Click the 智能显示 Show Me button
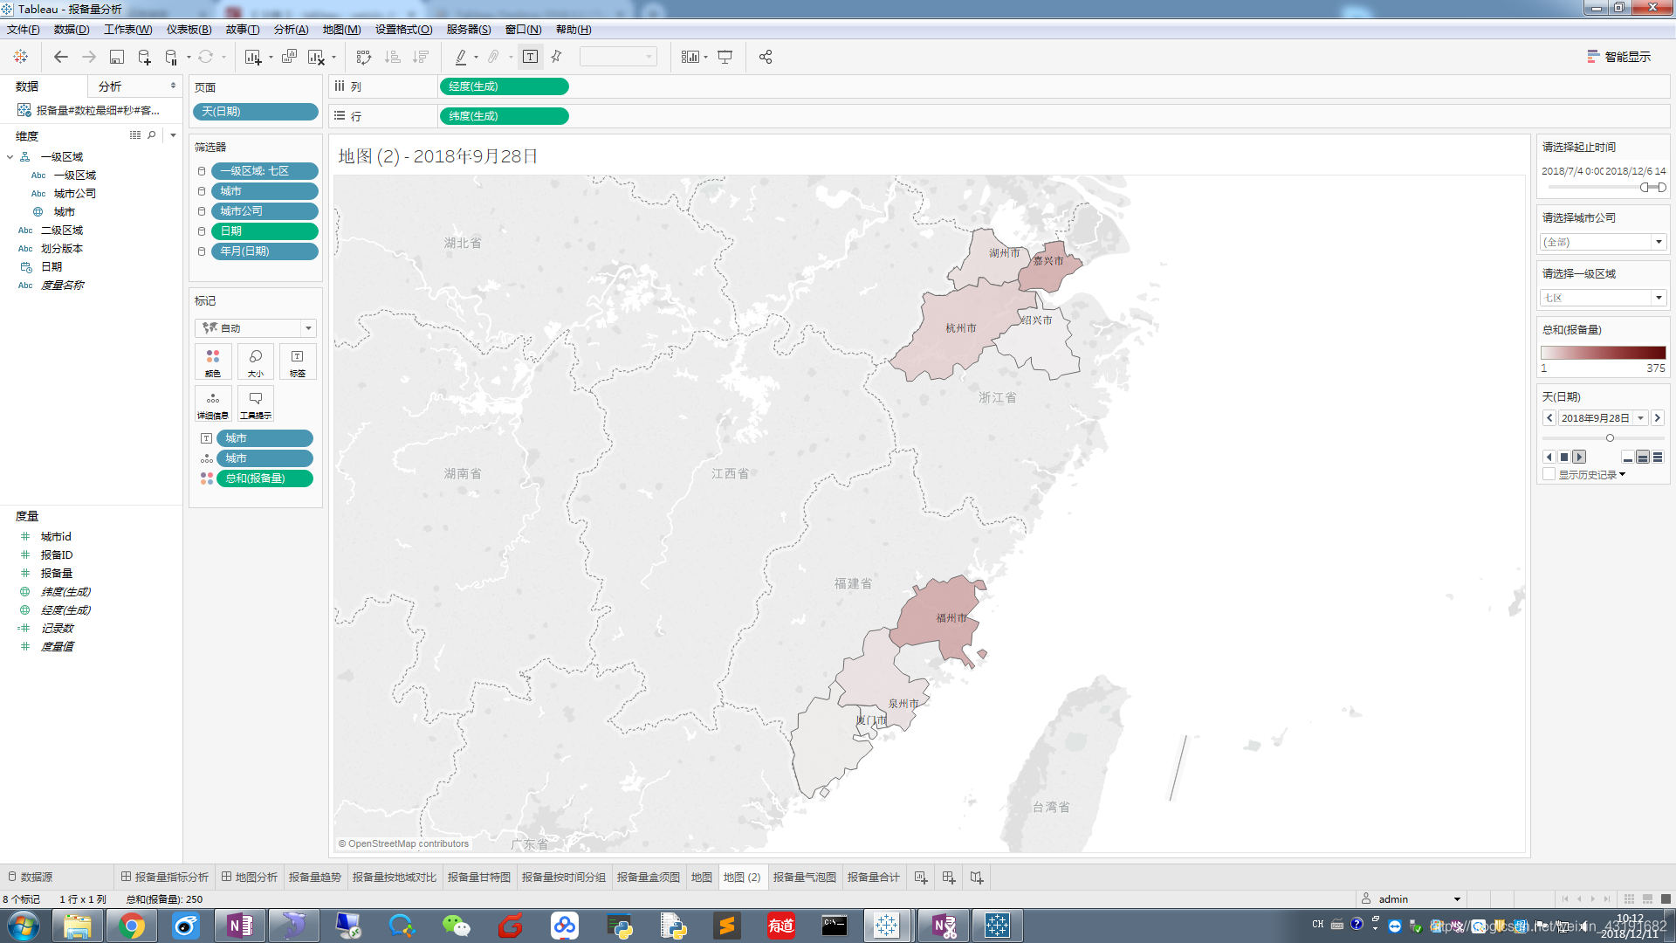 click(x=1619, y=57)
